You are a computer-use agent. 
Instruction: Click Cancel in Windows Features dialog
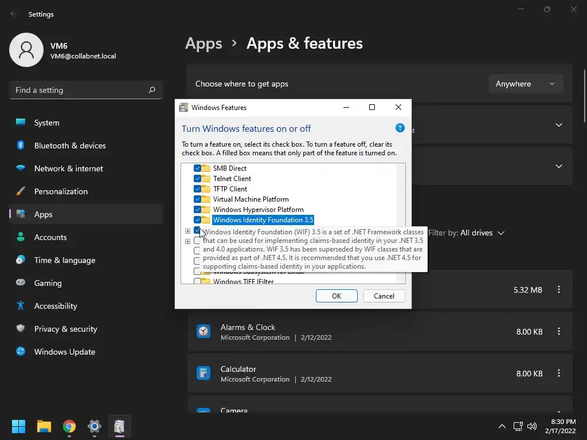(x=383, y=296)
